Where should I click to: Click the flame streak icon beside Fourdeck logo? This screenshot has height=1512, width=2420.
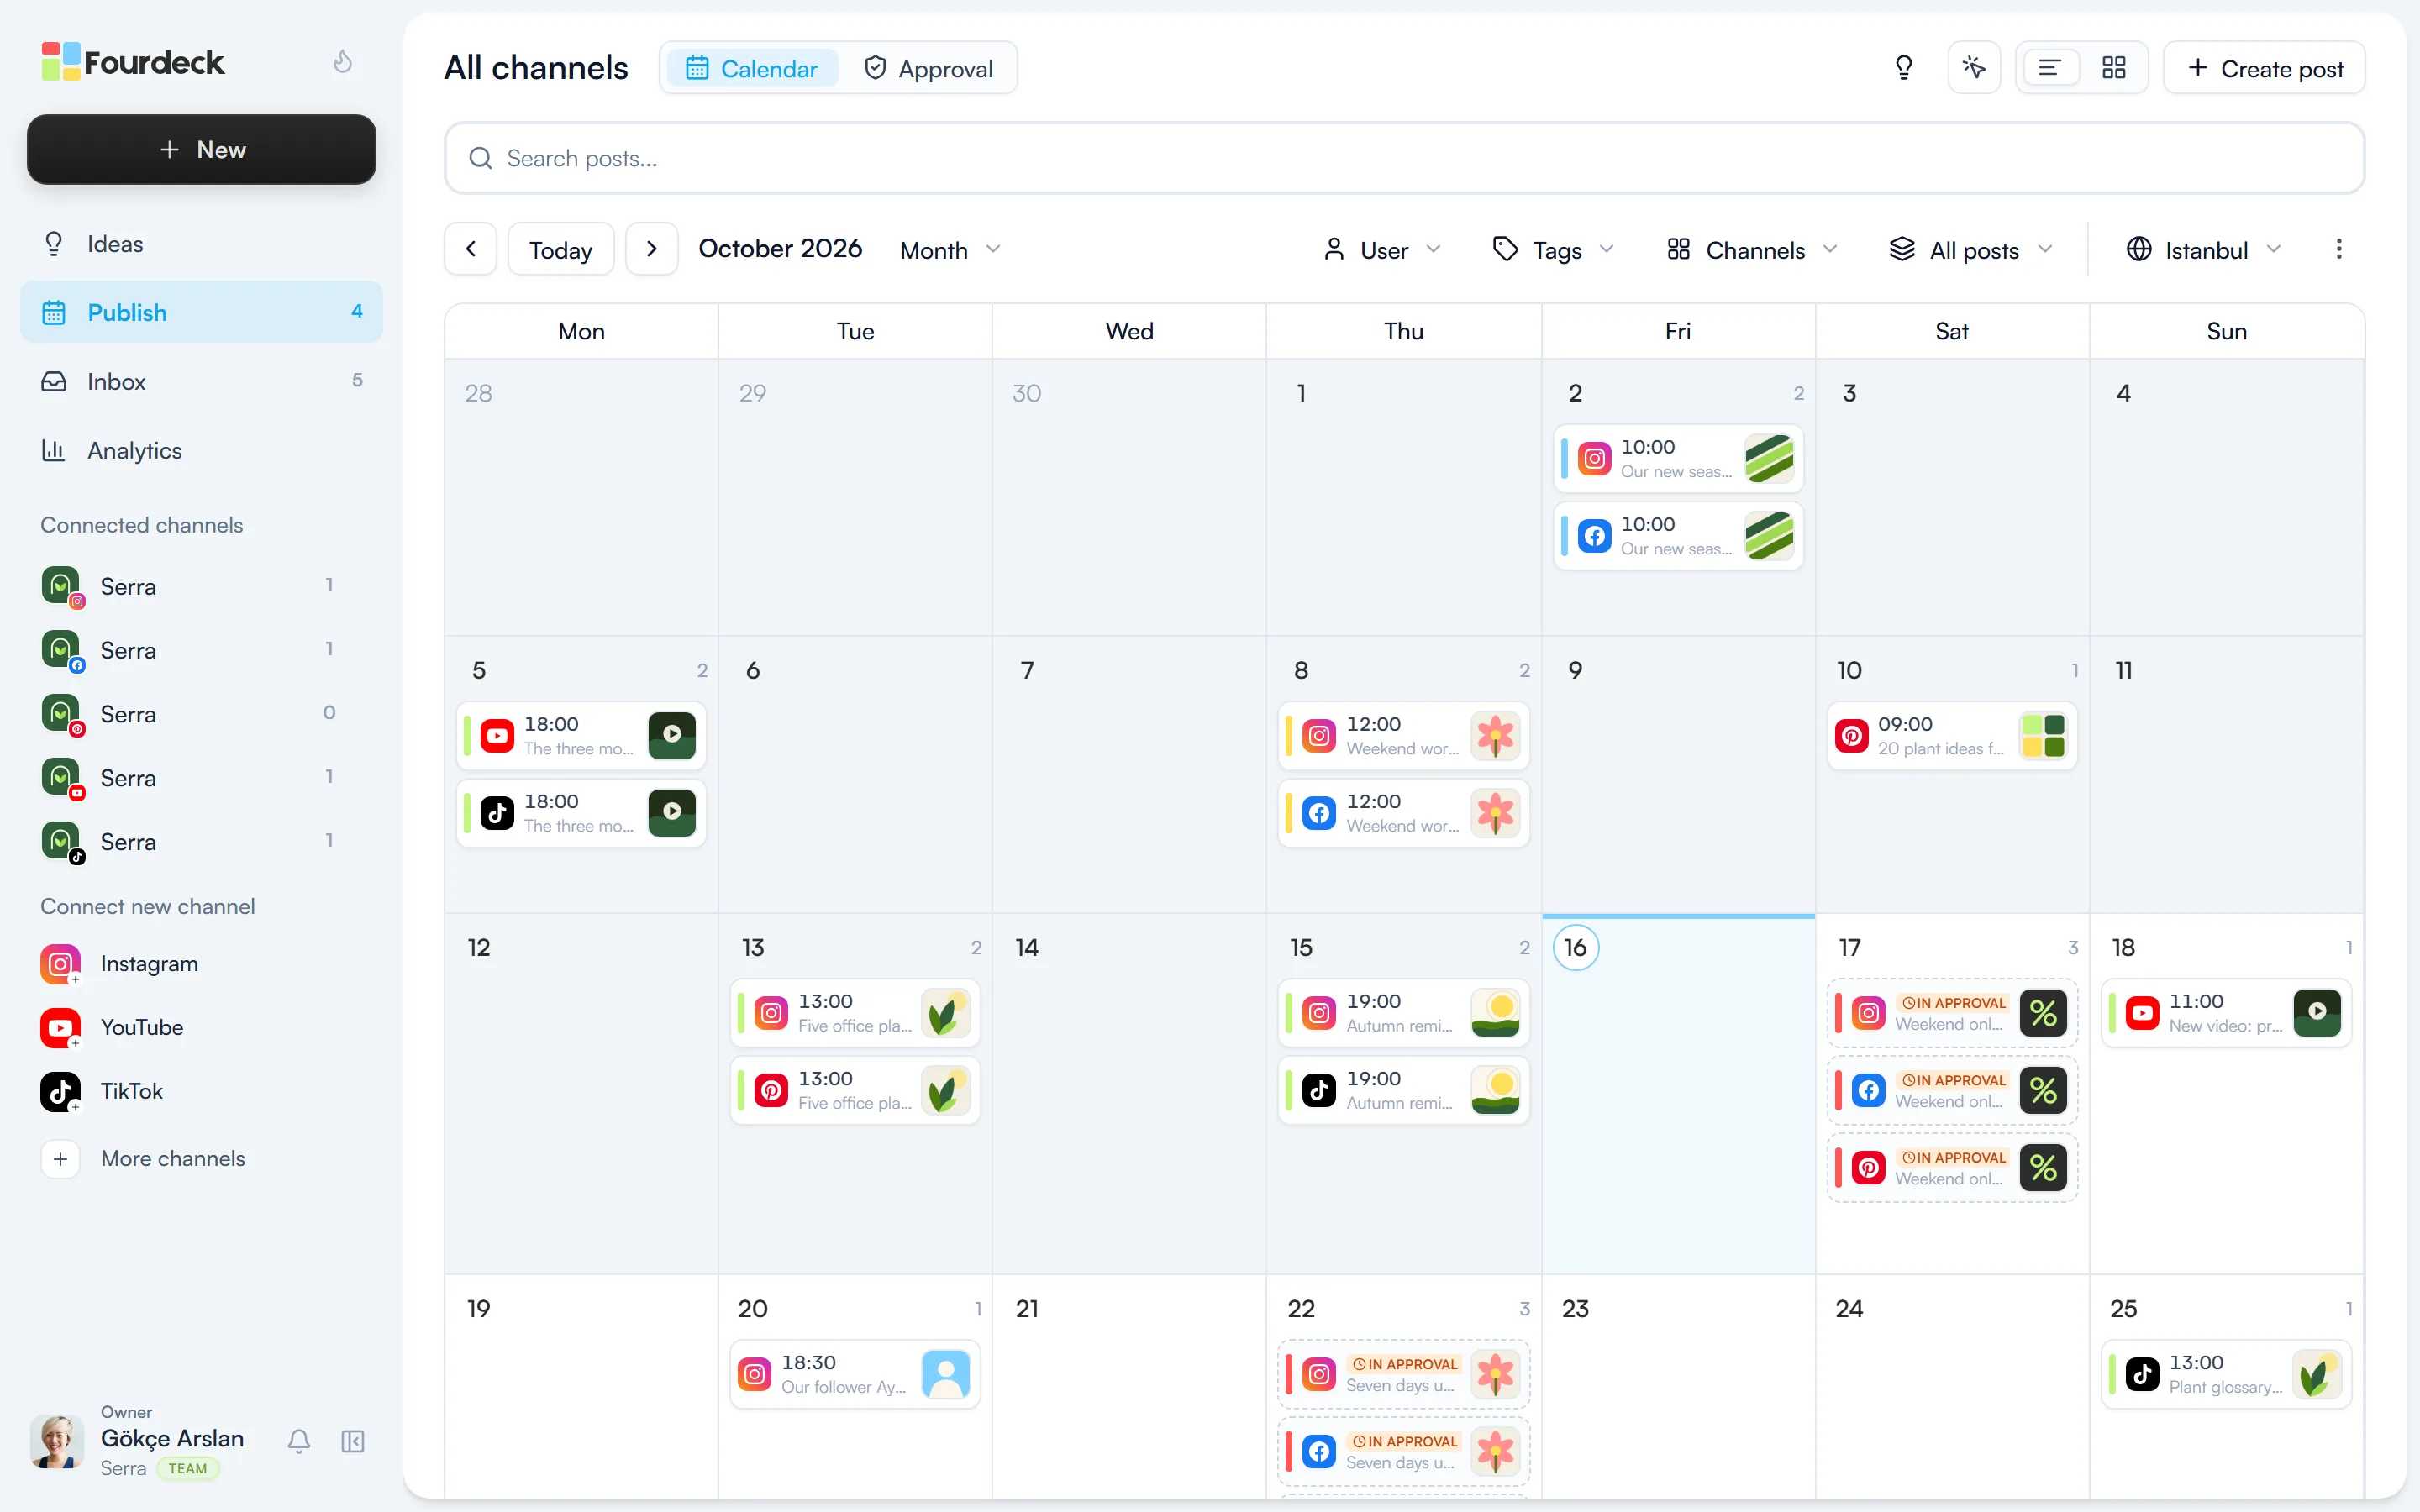coord(342,62)
